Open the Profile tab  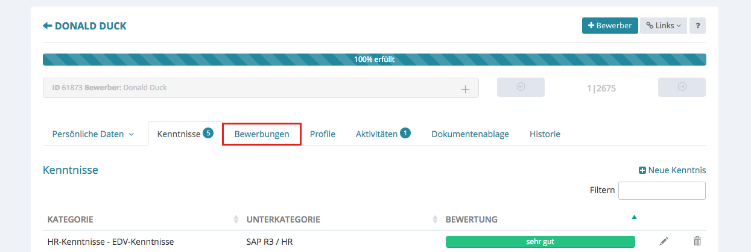click(322, 134)
